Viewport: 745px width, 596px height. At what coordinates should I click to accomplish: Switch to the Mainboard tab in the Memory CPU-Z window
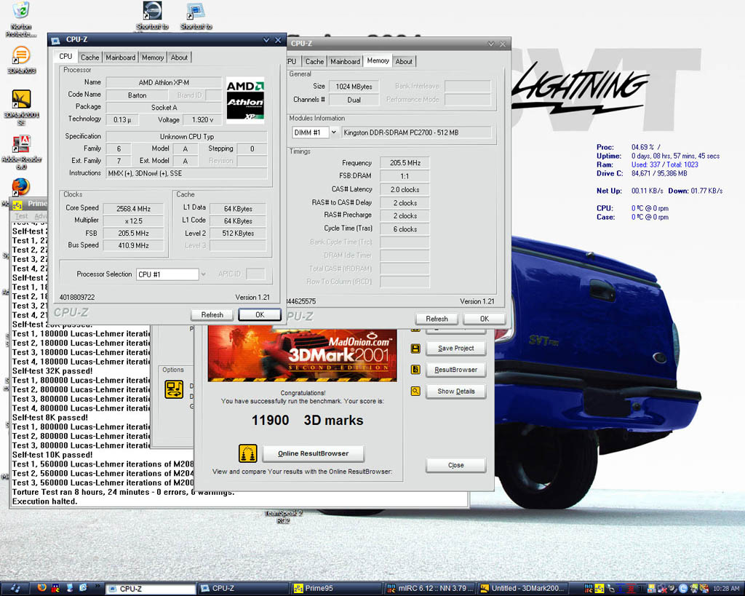[x=345, y=61]
